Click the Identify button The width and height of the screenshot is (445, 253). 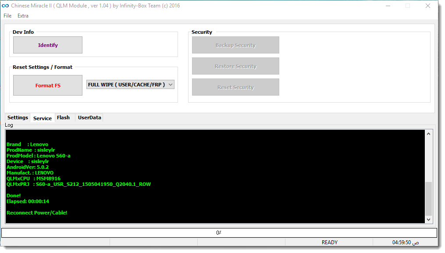point(48,45)
